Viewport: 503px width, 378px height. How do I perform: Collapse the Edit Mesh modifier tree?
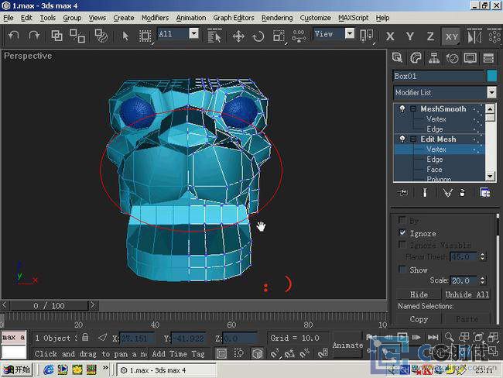pos(413,139)
